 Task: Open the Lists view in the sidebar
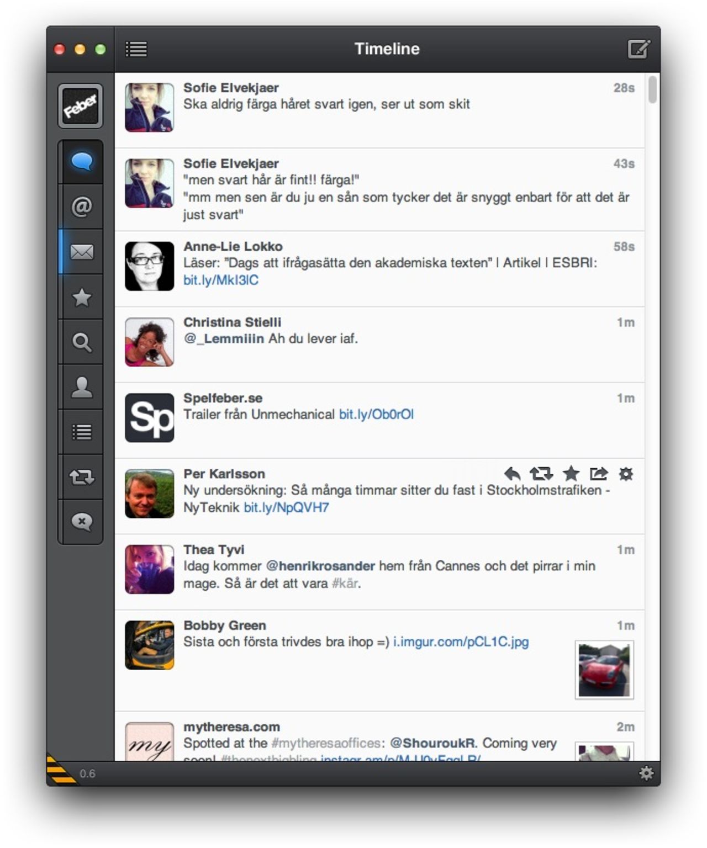[x=81, y=431]
